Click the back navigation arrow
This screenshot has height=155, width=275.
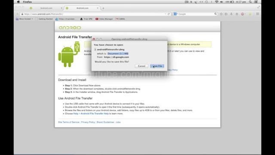[x=17, y=14]
